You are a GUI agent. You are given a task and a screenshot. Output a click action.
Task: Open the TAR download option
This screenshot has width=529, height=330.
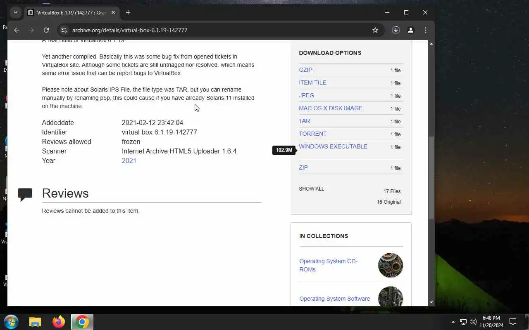click(x=305, y=121)
